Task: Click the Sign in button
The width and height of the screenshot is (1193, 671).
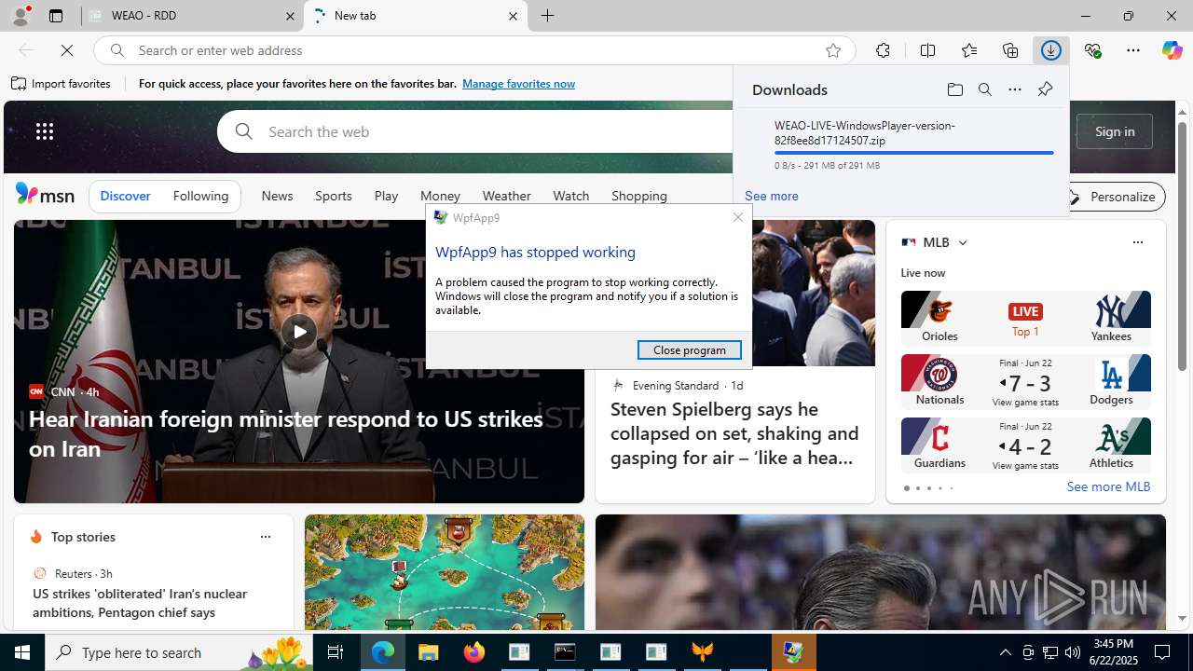Action: pyautogui.click(x=1115, y=131)
